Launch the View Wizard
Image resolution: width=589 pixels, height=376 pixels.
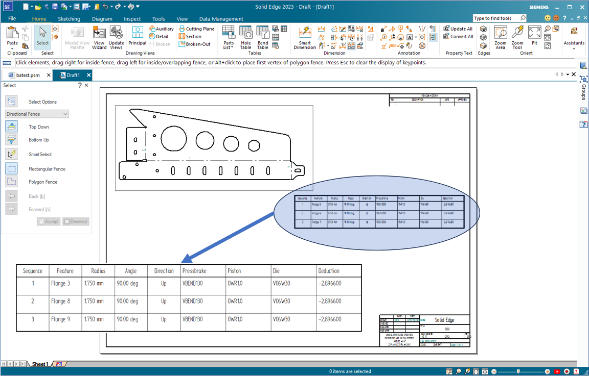[99, 35]
